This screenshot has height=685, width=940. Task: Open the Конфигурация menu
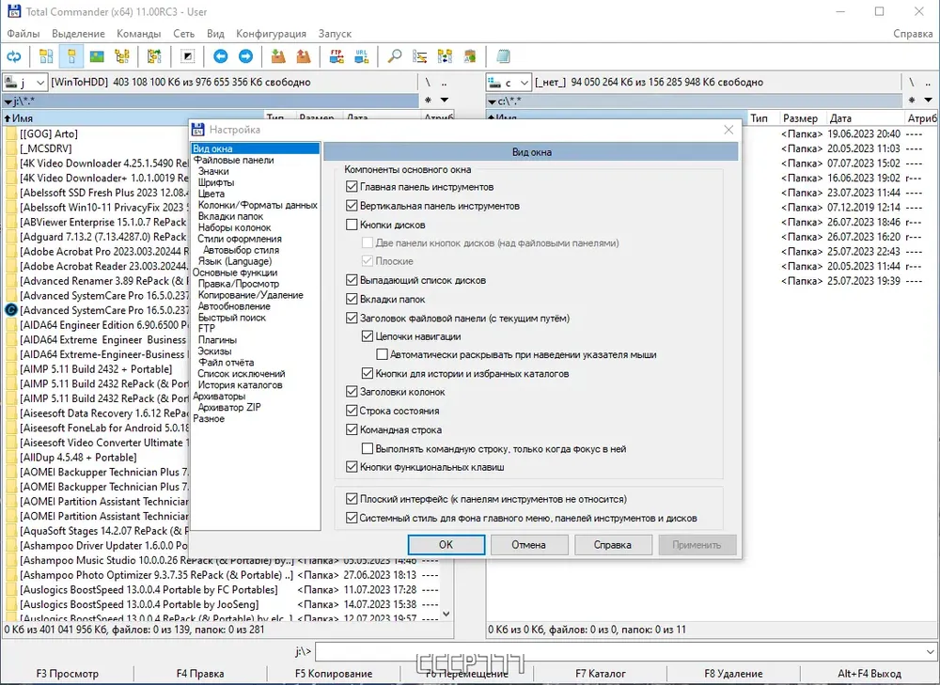271,34
